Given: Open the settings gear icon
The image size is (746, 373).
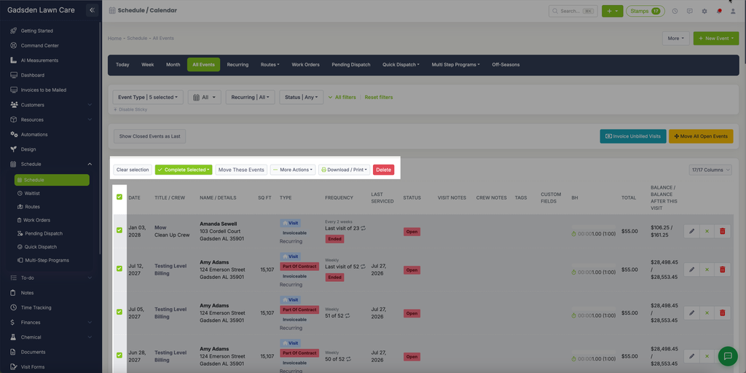Looking at the screenshot, I should coord(704,11).
